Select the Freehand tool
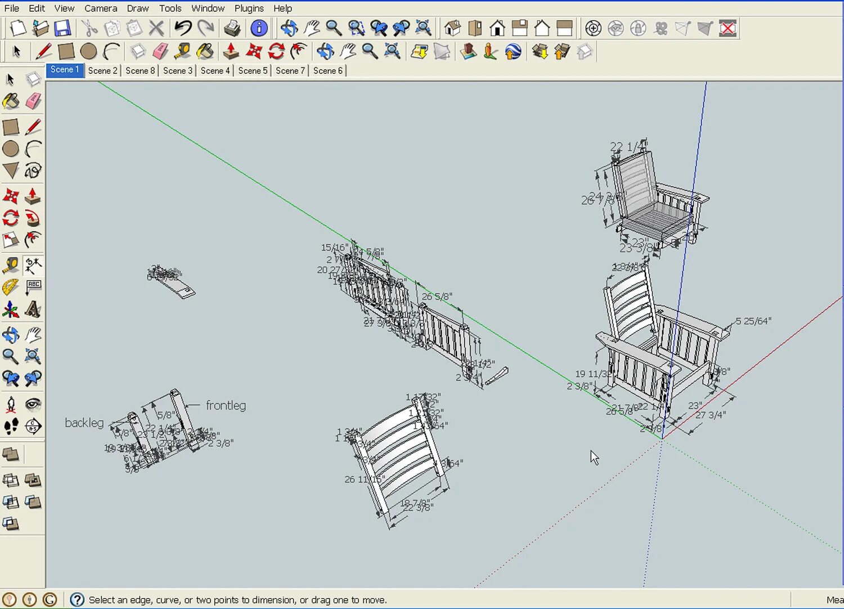Viewport: 844px width, 609px height. point(33,170)
